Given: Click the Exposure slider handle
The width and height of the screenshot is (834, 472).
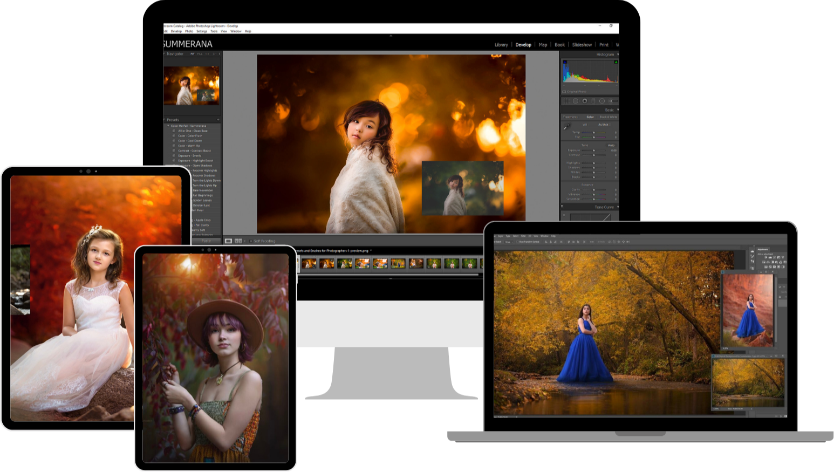Looking at the screenshot, I should pos(594,151).
